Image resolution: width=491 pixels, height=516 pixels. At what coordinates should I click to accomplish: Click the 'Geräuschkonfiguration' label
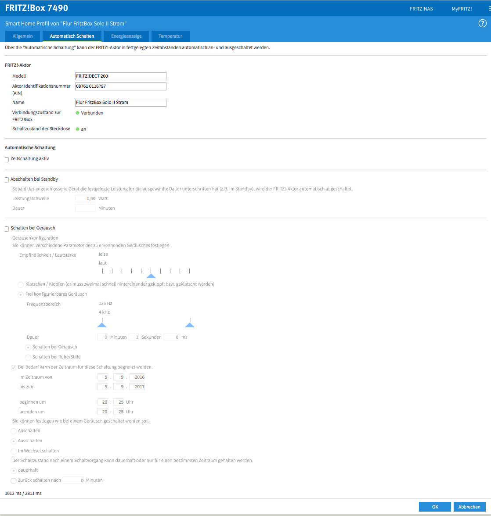35,238
